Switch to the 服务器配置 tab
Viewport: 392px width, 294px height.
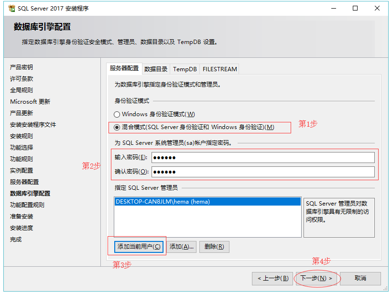[x=124, y=68]
